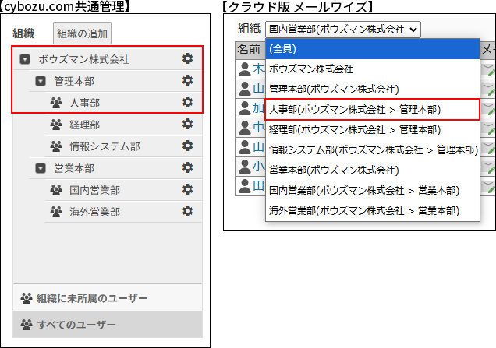Viewport: 496px width, 348px height.
Task: Open settings gear for 海外営業部
Action: (188, 211)
